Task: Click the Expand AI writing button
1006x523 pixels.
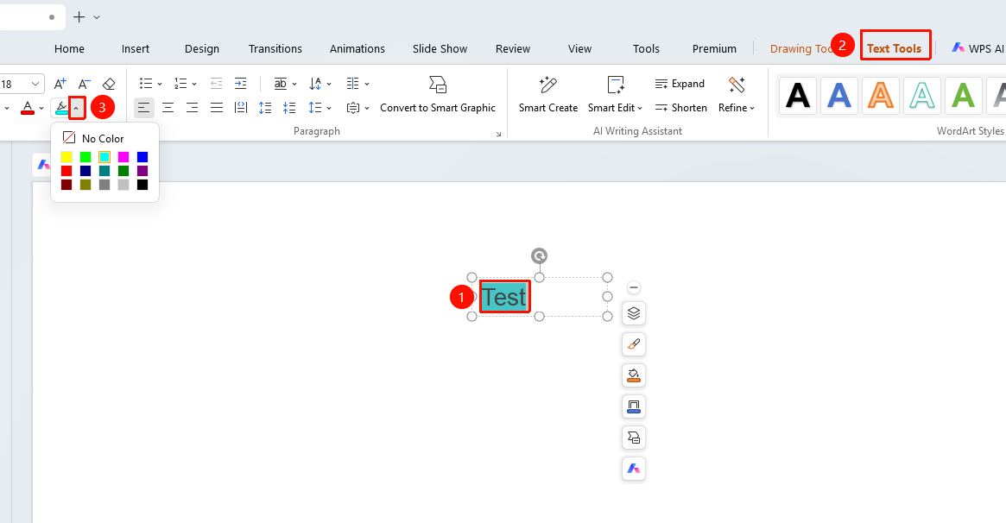Action: point(680,84)
